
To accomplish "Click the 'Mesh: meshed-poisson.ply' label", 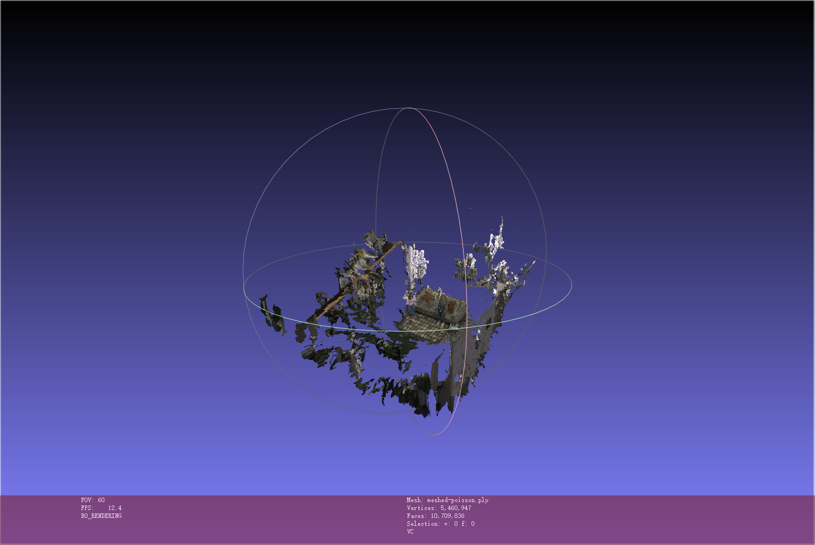I will tap(447, 500).
